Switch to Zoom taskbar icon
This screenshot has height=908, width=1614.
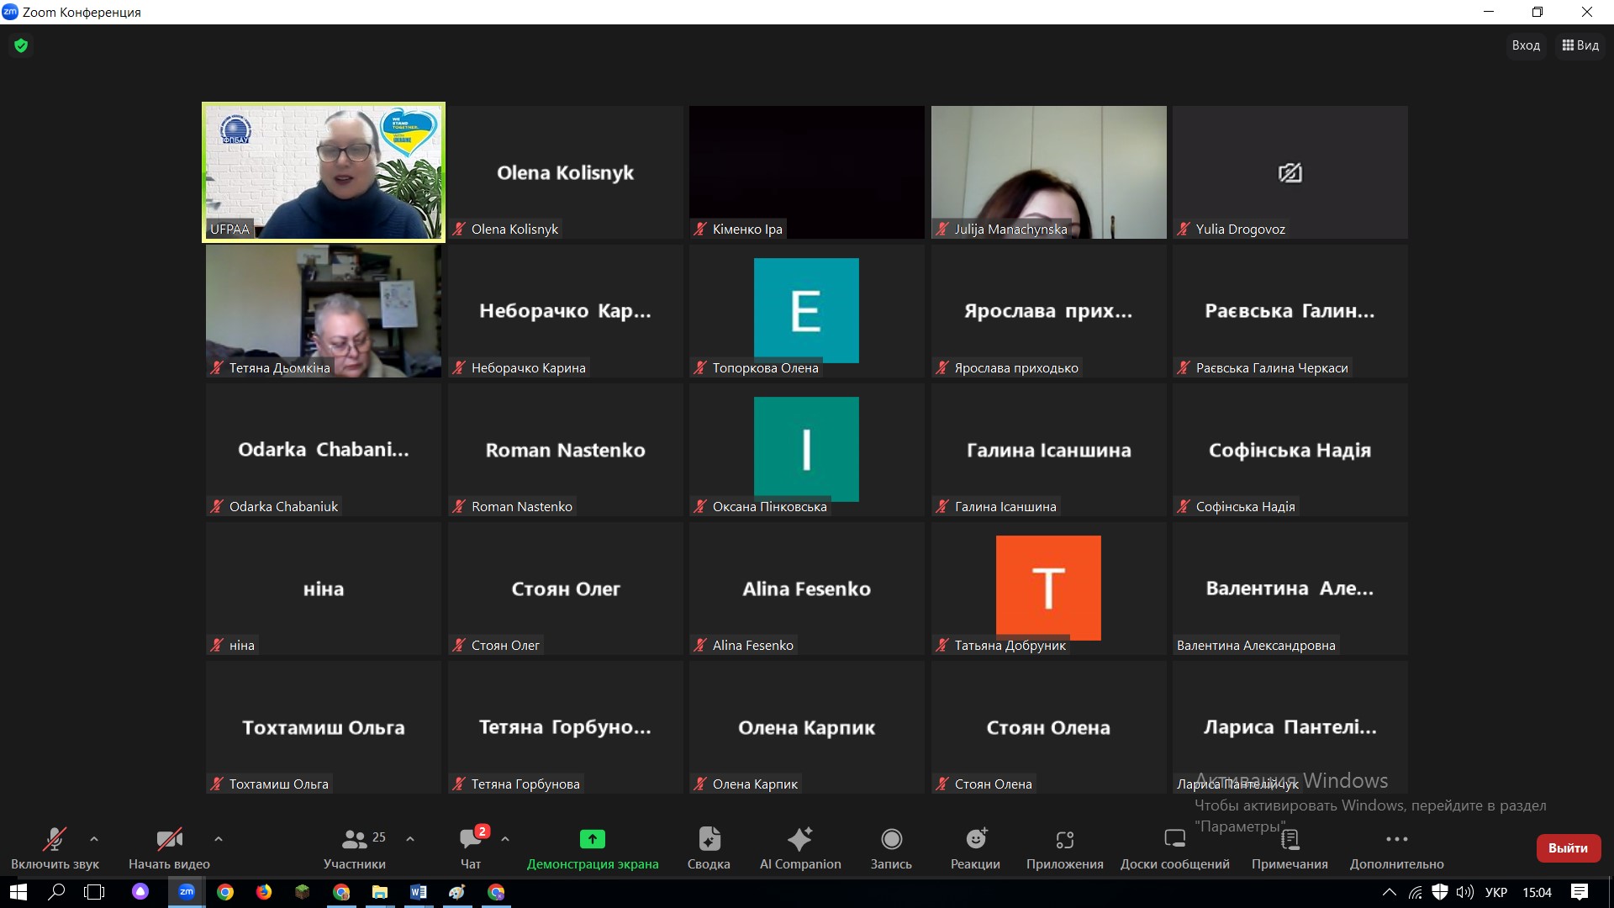pyautogui.click(x=187, y=892)
